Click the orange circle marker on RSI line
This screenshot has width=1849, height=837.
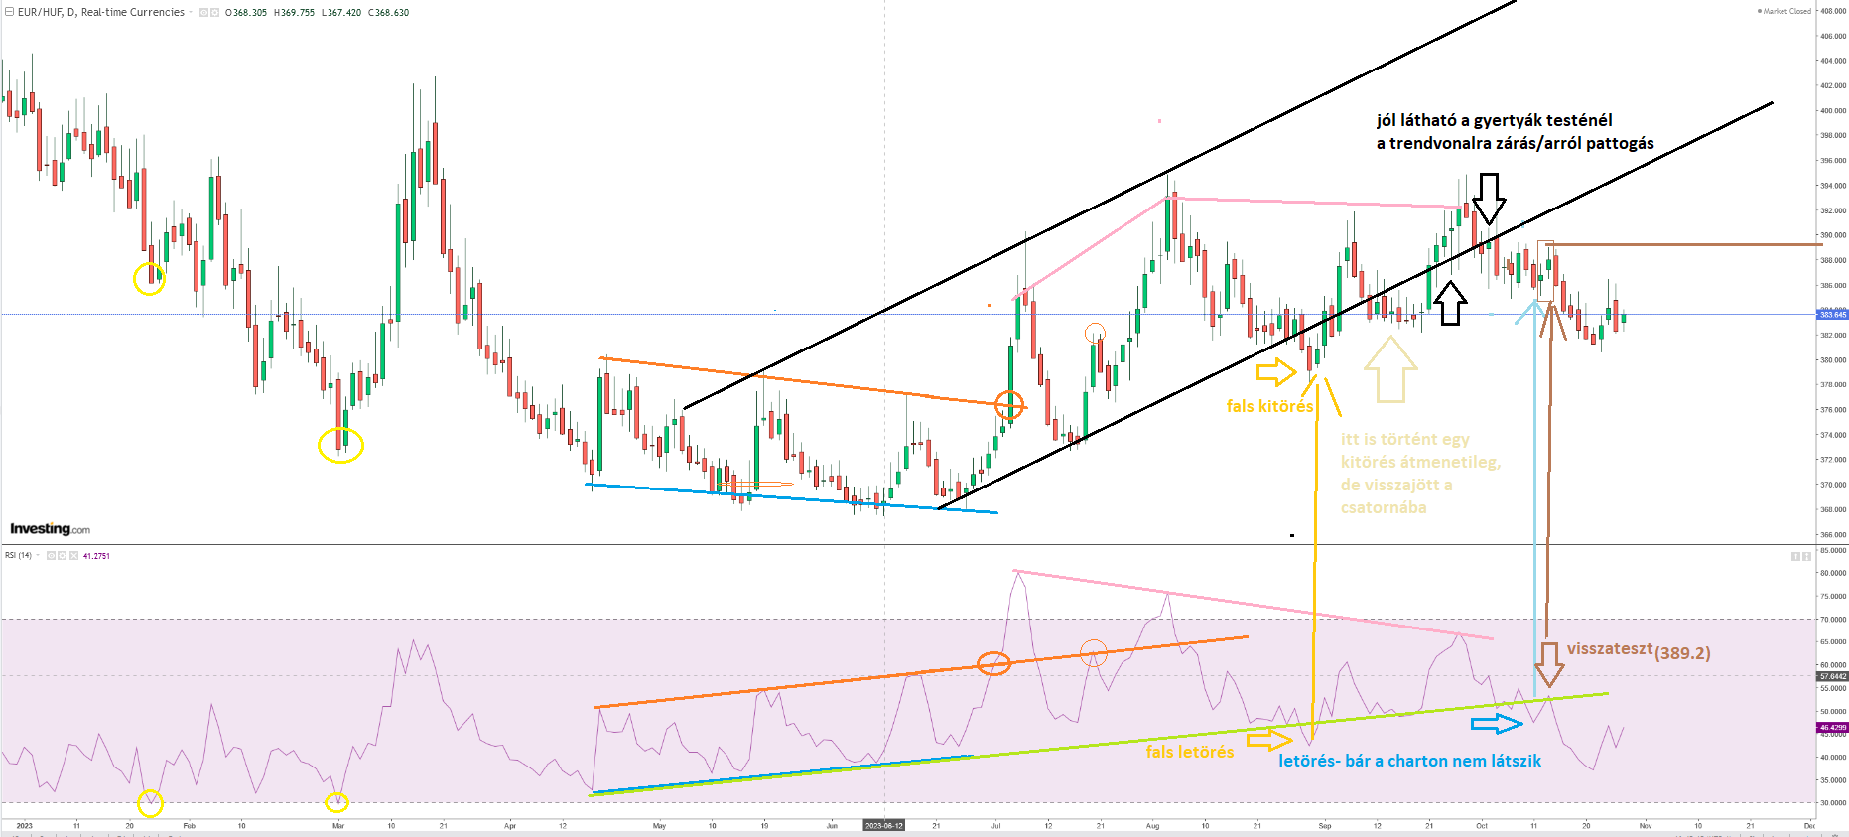993,663
